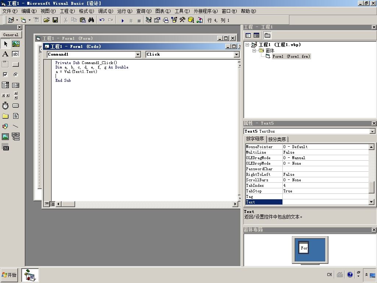Click the Undo toolbar button
The image size is (377, 283).
coord(102,20)
